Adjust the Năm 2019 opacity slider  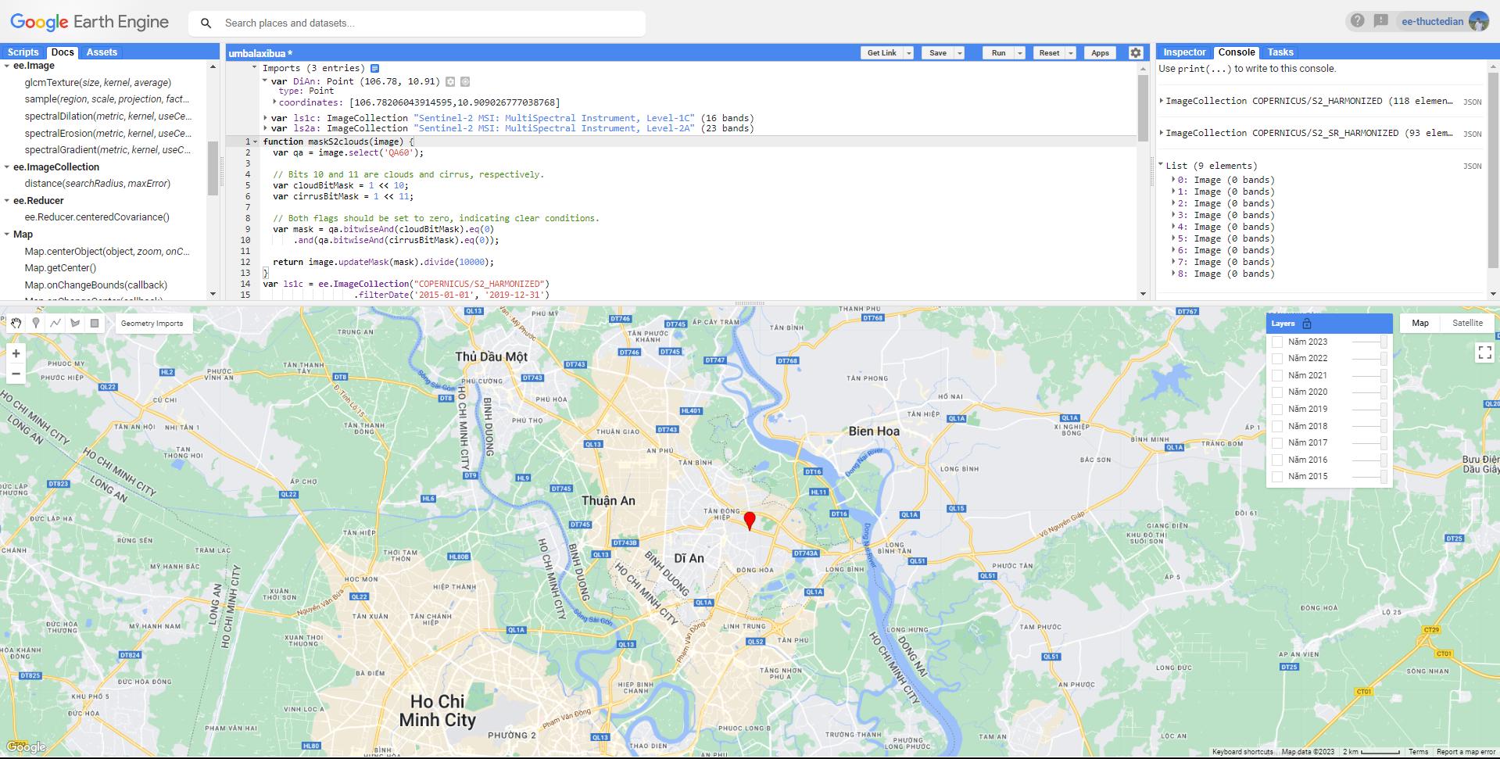pyautogui.click(x=1369, y=409)
